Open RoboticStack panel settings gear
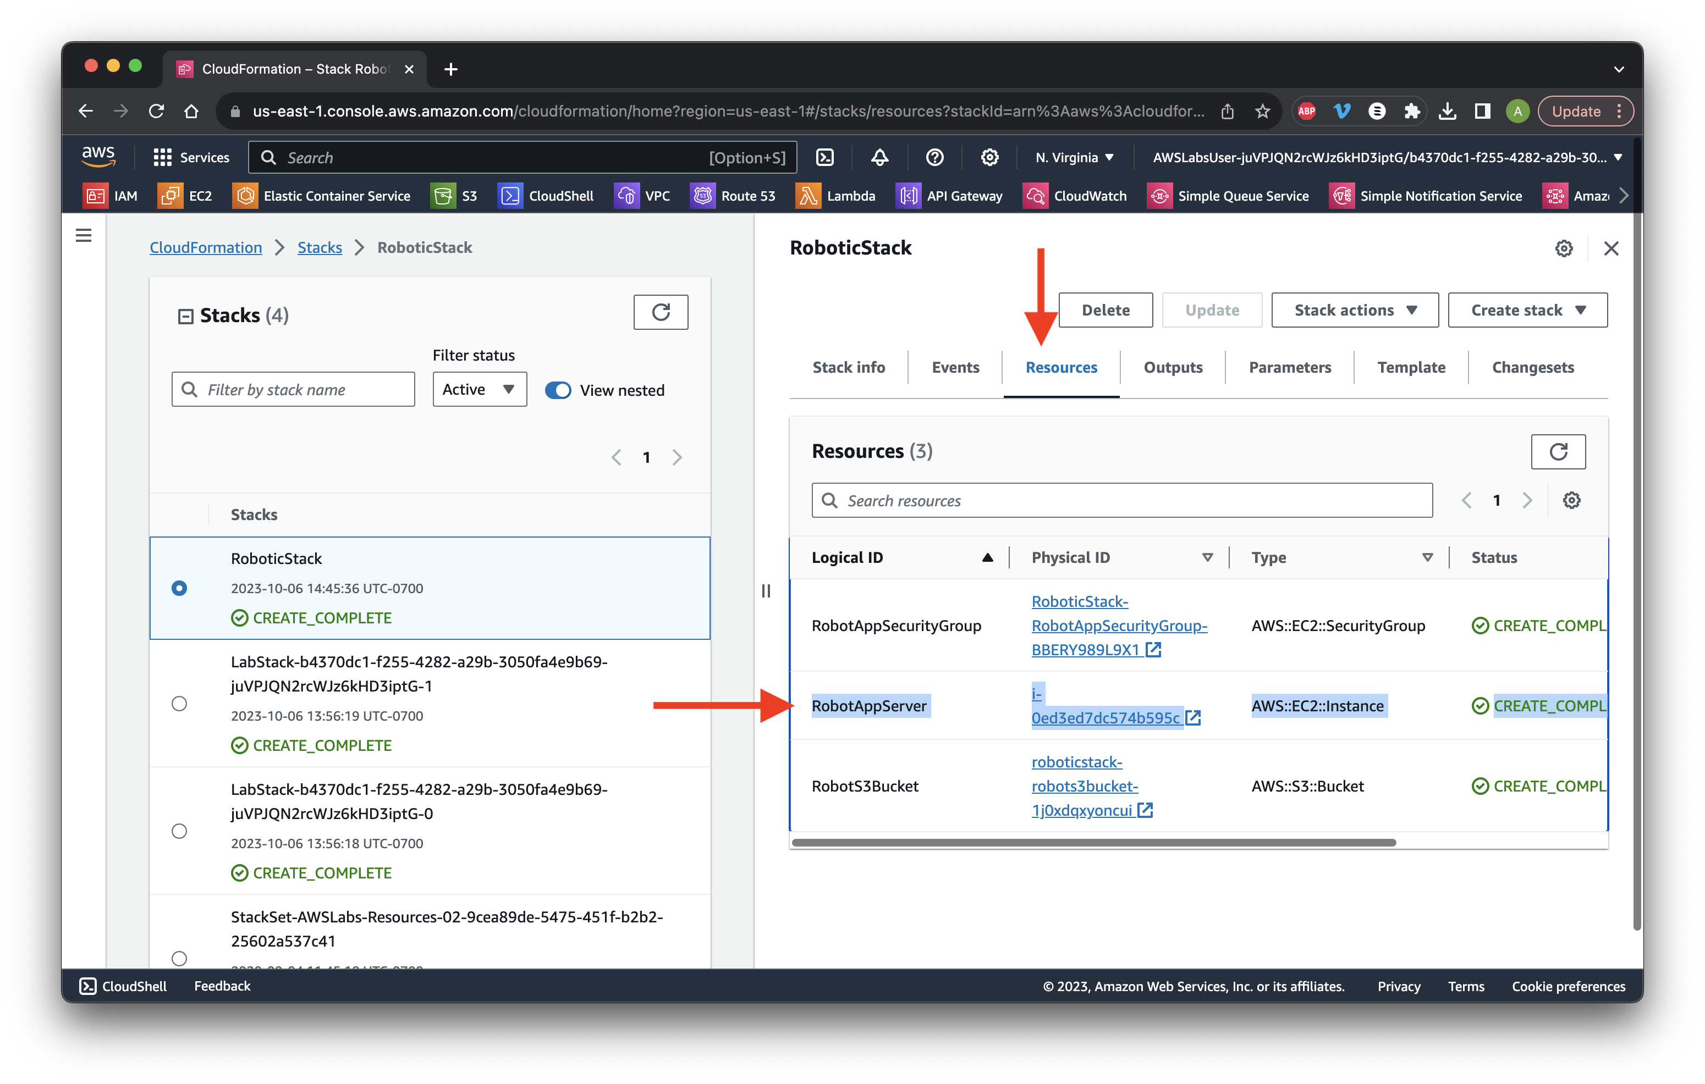1705x1084 pixels. [1564, 248]
